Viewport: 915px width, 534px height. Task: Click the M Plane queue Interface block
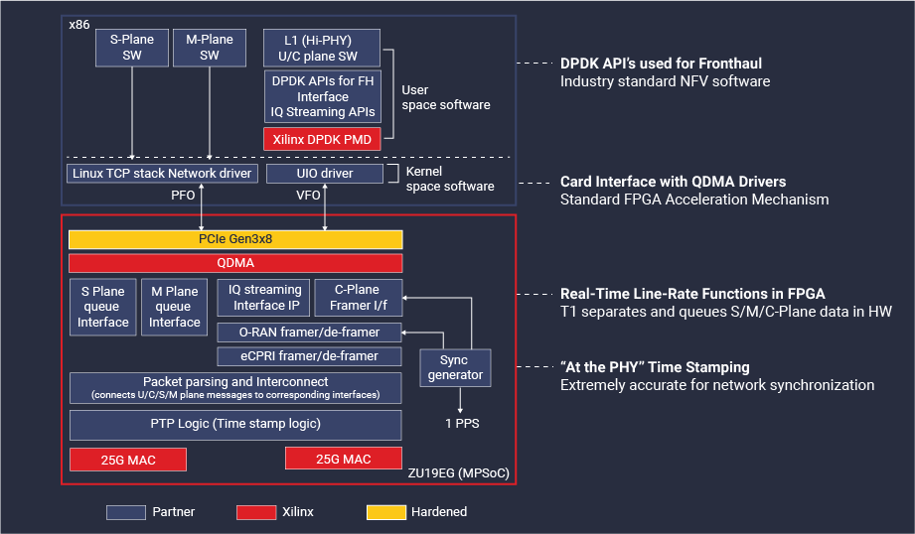tap(175, 308)
